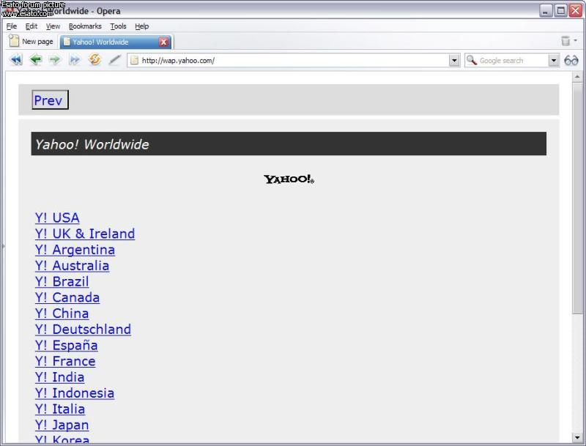Click the scrollbar down arrow

point(577,437)
